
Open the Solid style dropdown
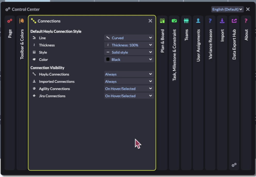(x=129, y=52)
